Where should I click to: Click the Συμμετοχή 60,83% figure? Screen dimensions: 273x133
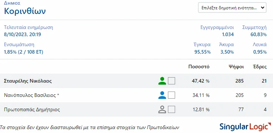259,35
